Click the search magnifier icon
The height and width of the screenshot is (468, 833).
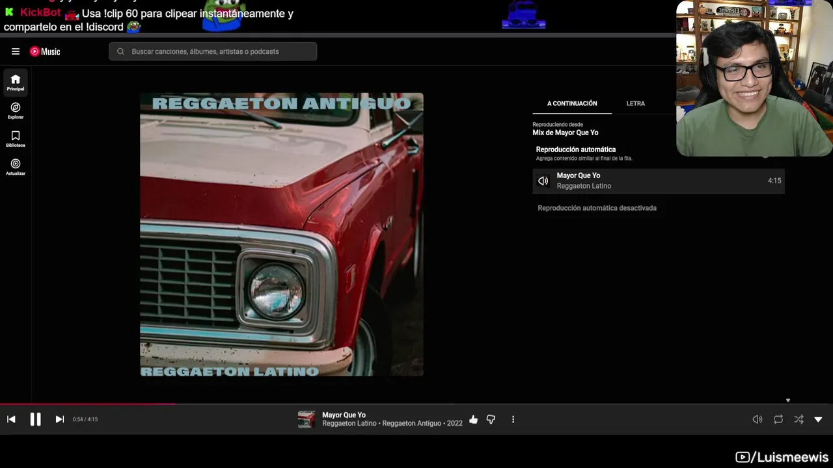point(120,51)
